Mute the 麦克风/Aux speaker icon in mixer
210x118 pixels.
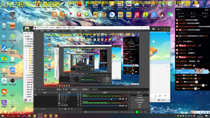pos(123,99)
